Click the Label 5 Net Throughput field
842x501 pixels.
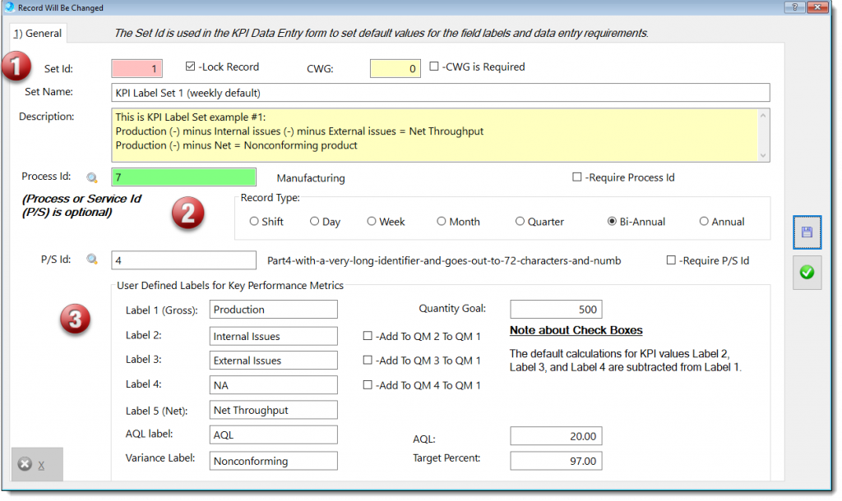tap(273, 410)
